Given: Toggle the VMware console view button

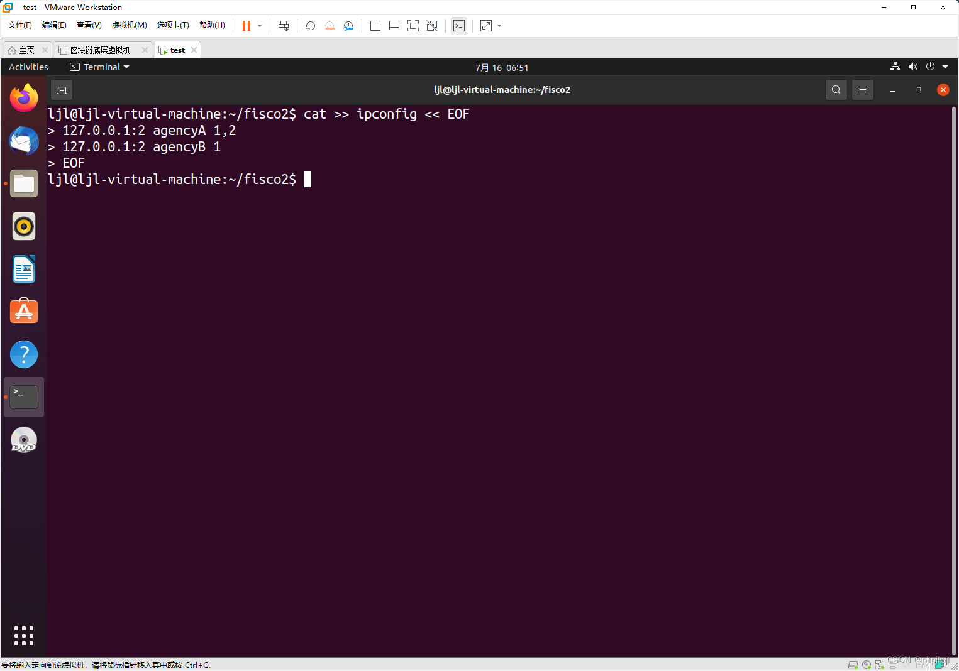Looking at the screenshot, I should pos(459,26).
